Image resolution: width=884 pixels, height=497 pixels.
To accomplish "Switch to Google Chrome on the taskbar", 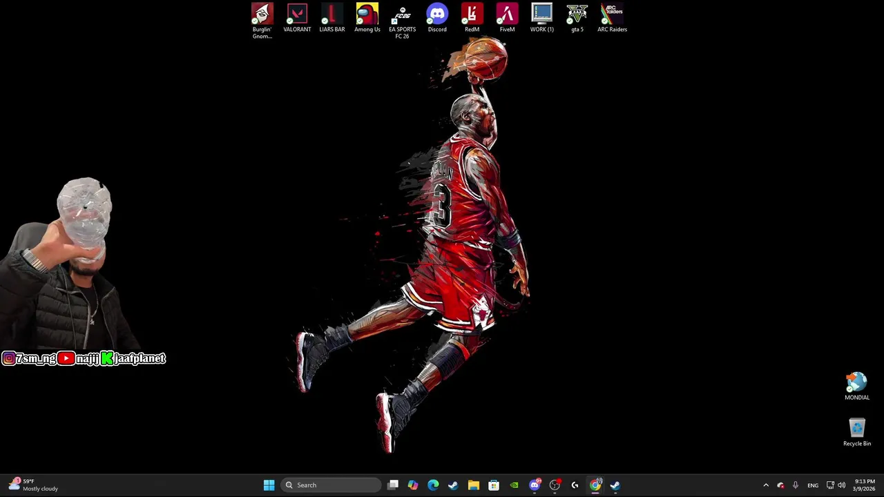I will 595,485.
